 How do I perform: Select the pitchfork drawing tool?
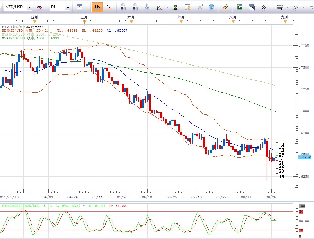[x=264, y=7]
